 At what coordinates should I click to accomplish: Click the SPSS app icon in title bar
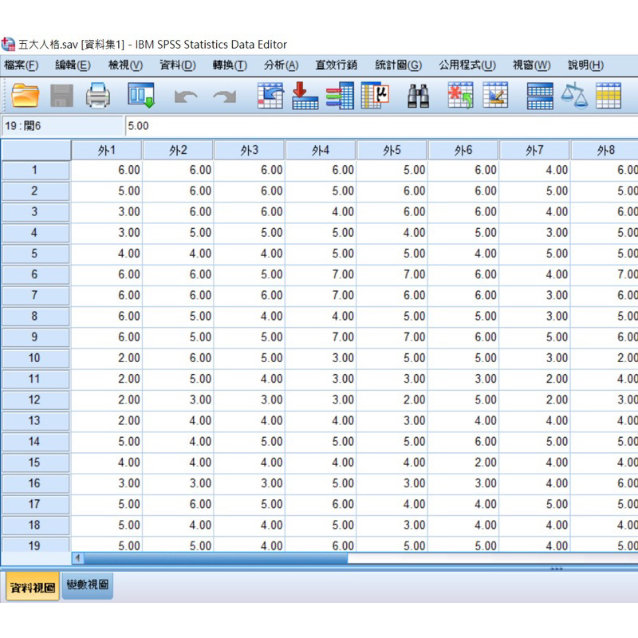pyautogui.click(x=8, y=44)
